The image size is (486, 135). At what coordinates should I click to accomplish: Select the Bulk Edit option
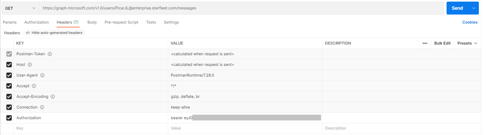click(442, 43)
